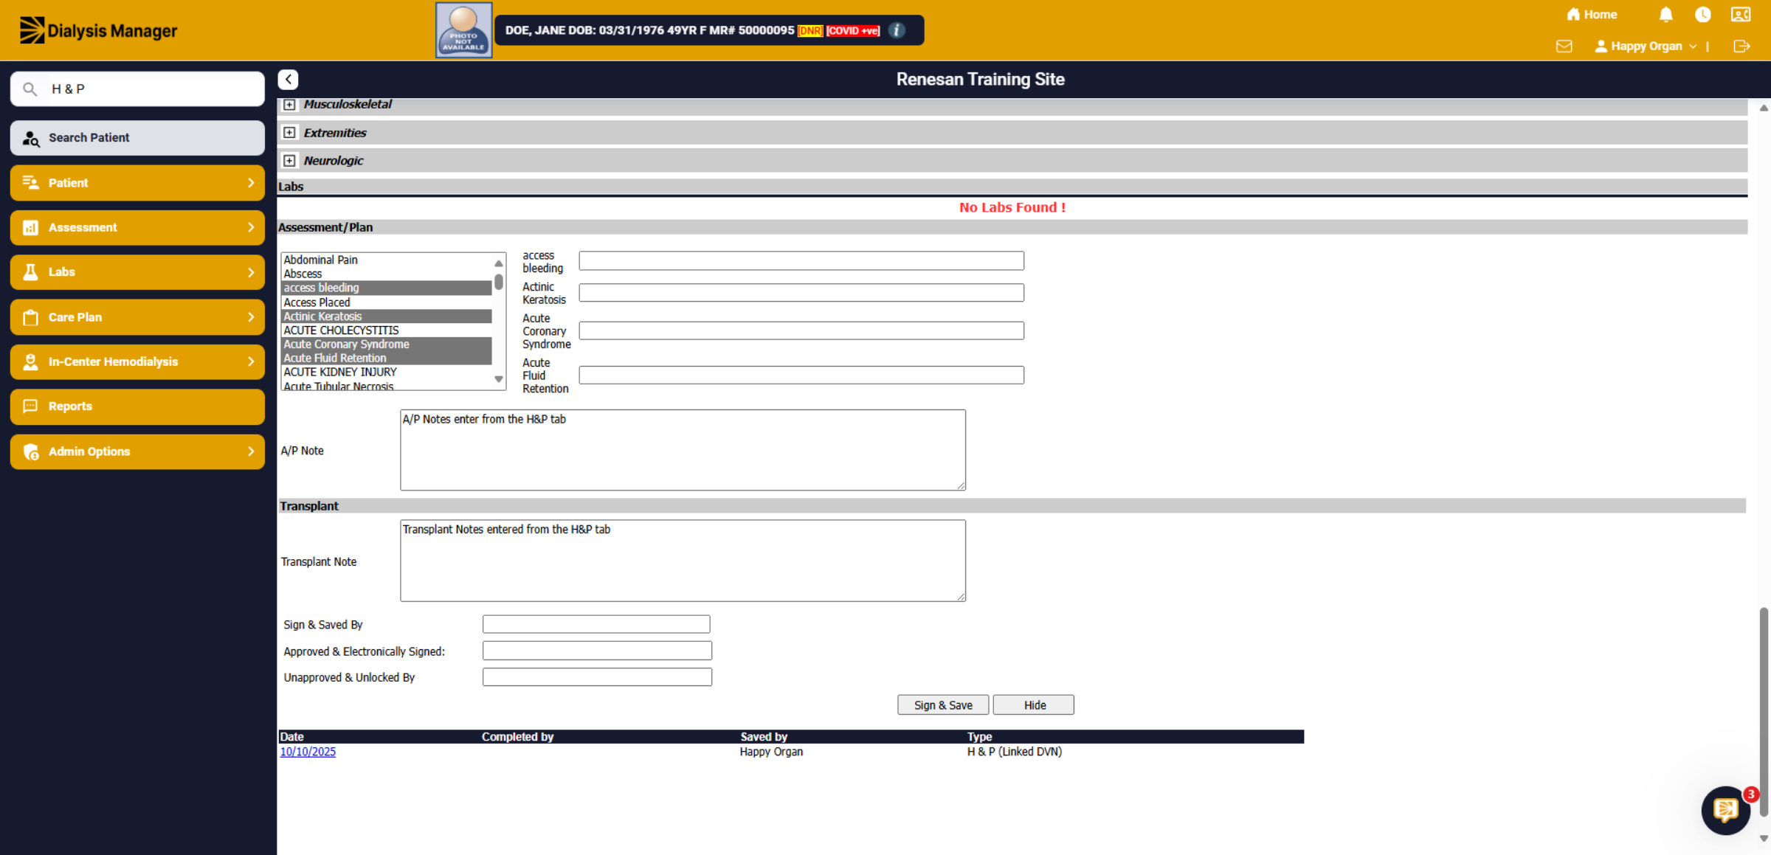The width and height of the screenshot is (1771, 855).
Task: Open the 10/10/2025 record link
Action: pos(308,752)
